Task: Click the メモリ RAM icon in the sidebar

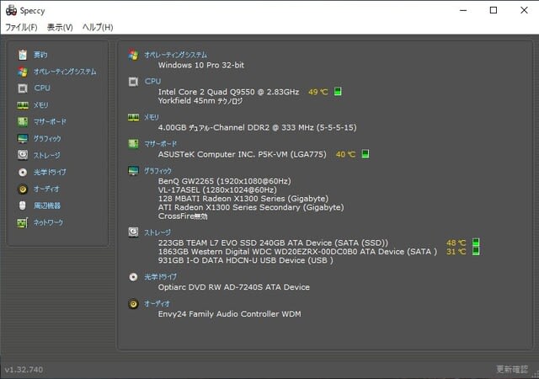Action: click(x=23, y=105)
